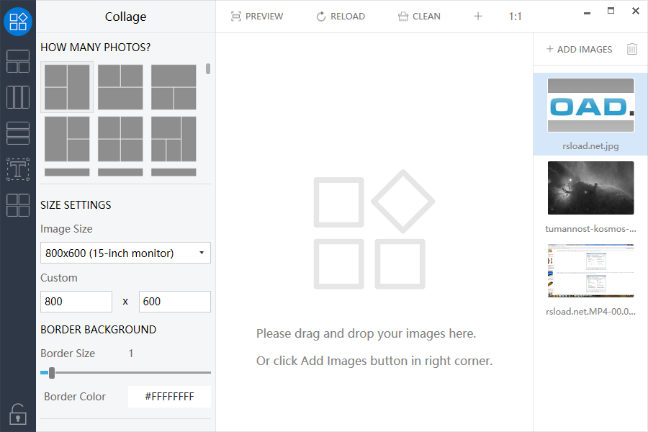Set zoom to 1:1
Screen dimensions: 648x432
click(515, 16)
